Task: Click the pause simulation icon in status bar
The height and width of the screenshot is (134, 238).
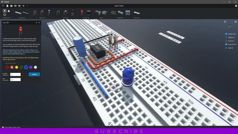Action: (x=3, y=127)
